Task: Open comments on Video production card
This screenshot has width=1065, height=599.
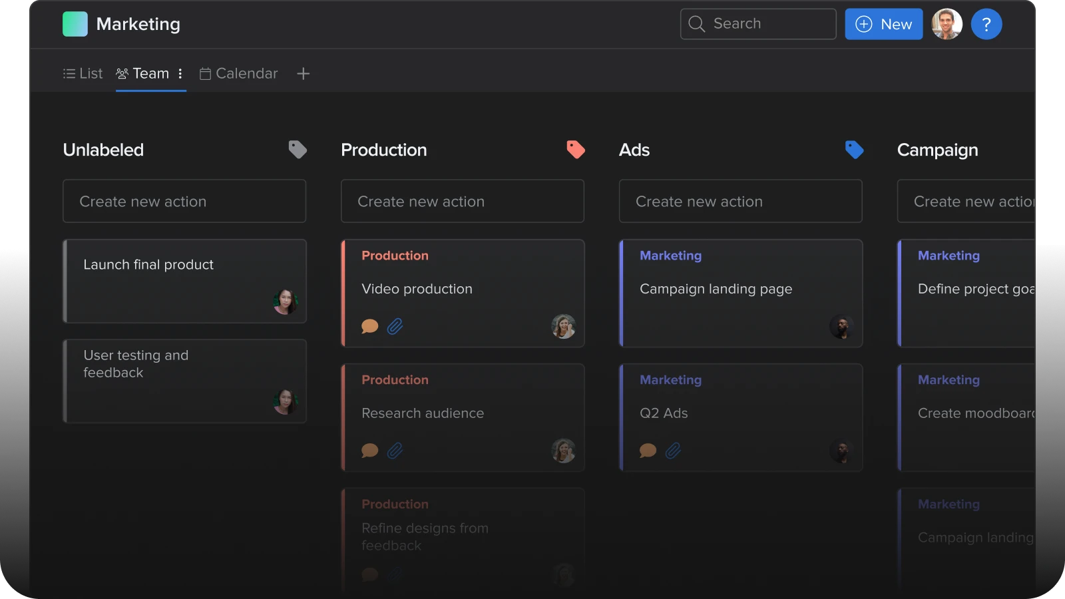Action: click(369, 326)
